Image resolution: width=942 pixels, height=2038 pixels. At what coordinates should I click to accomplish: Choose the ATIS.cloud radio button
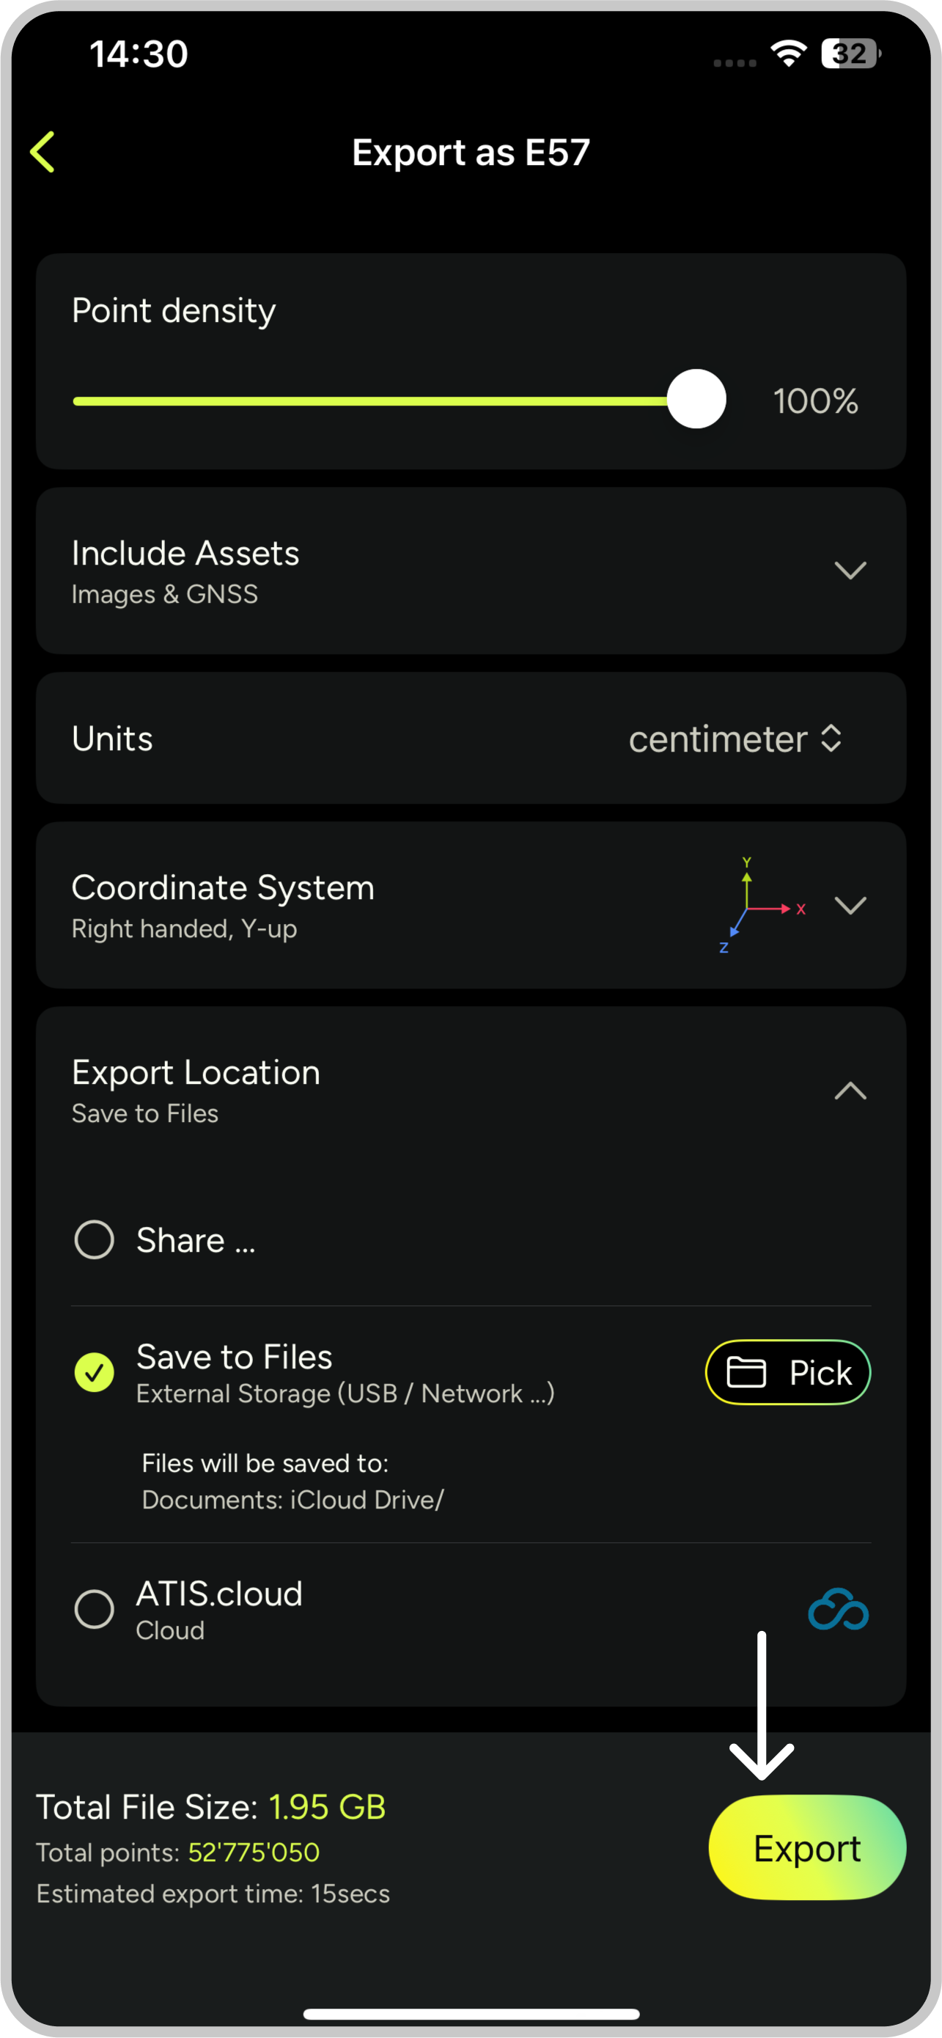(x=94, y=1609)
